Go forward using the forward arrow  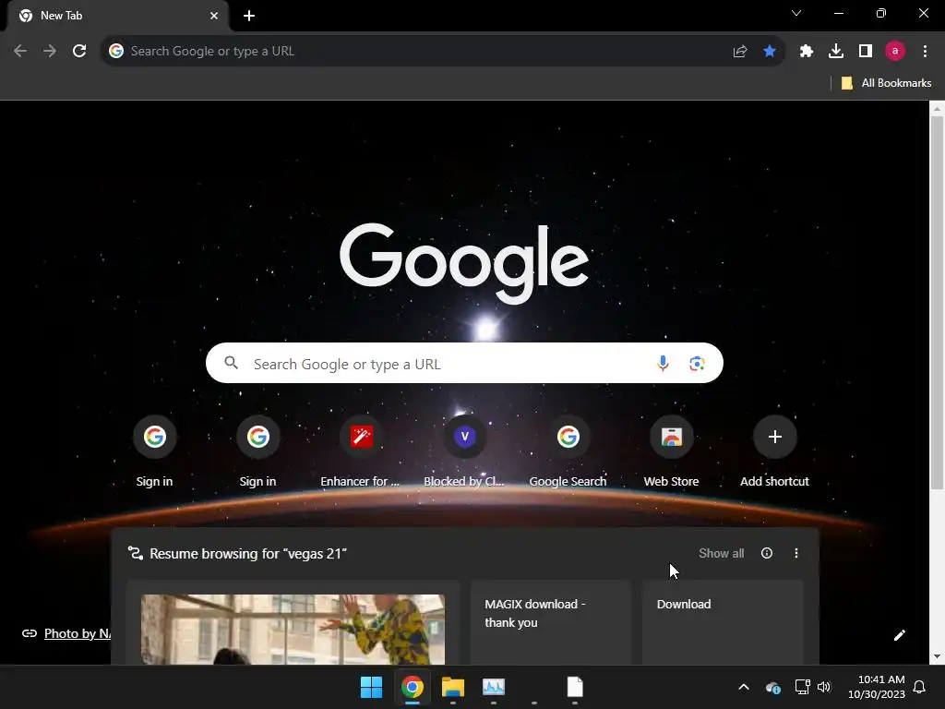(x=50, y=52)
